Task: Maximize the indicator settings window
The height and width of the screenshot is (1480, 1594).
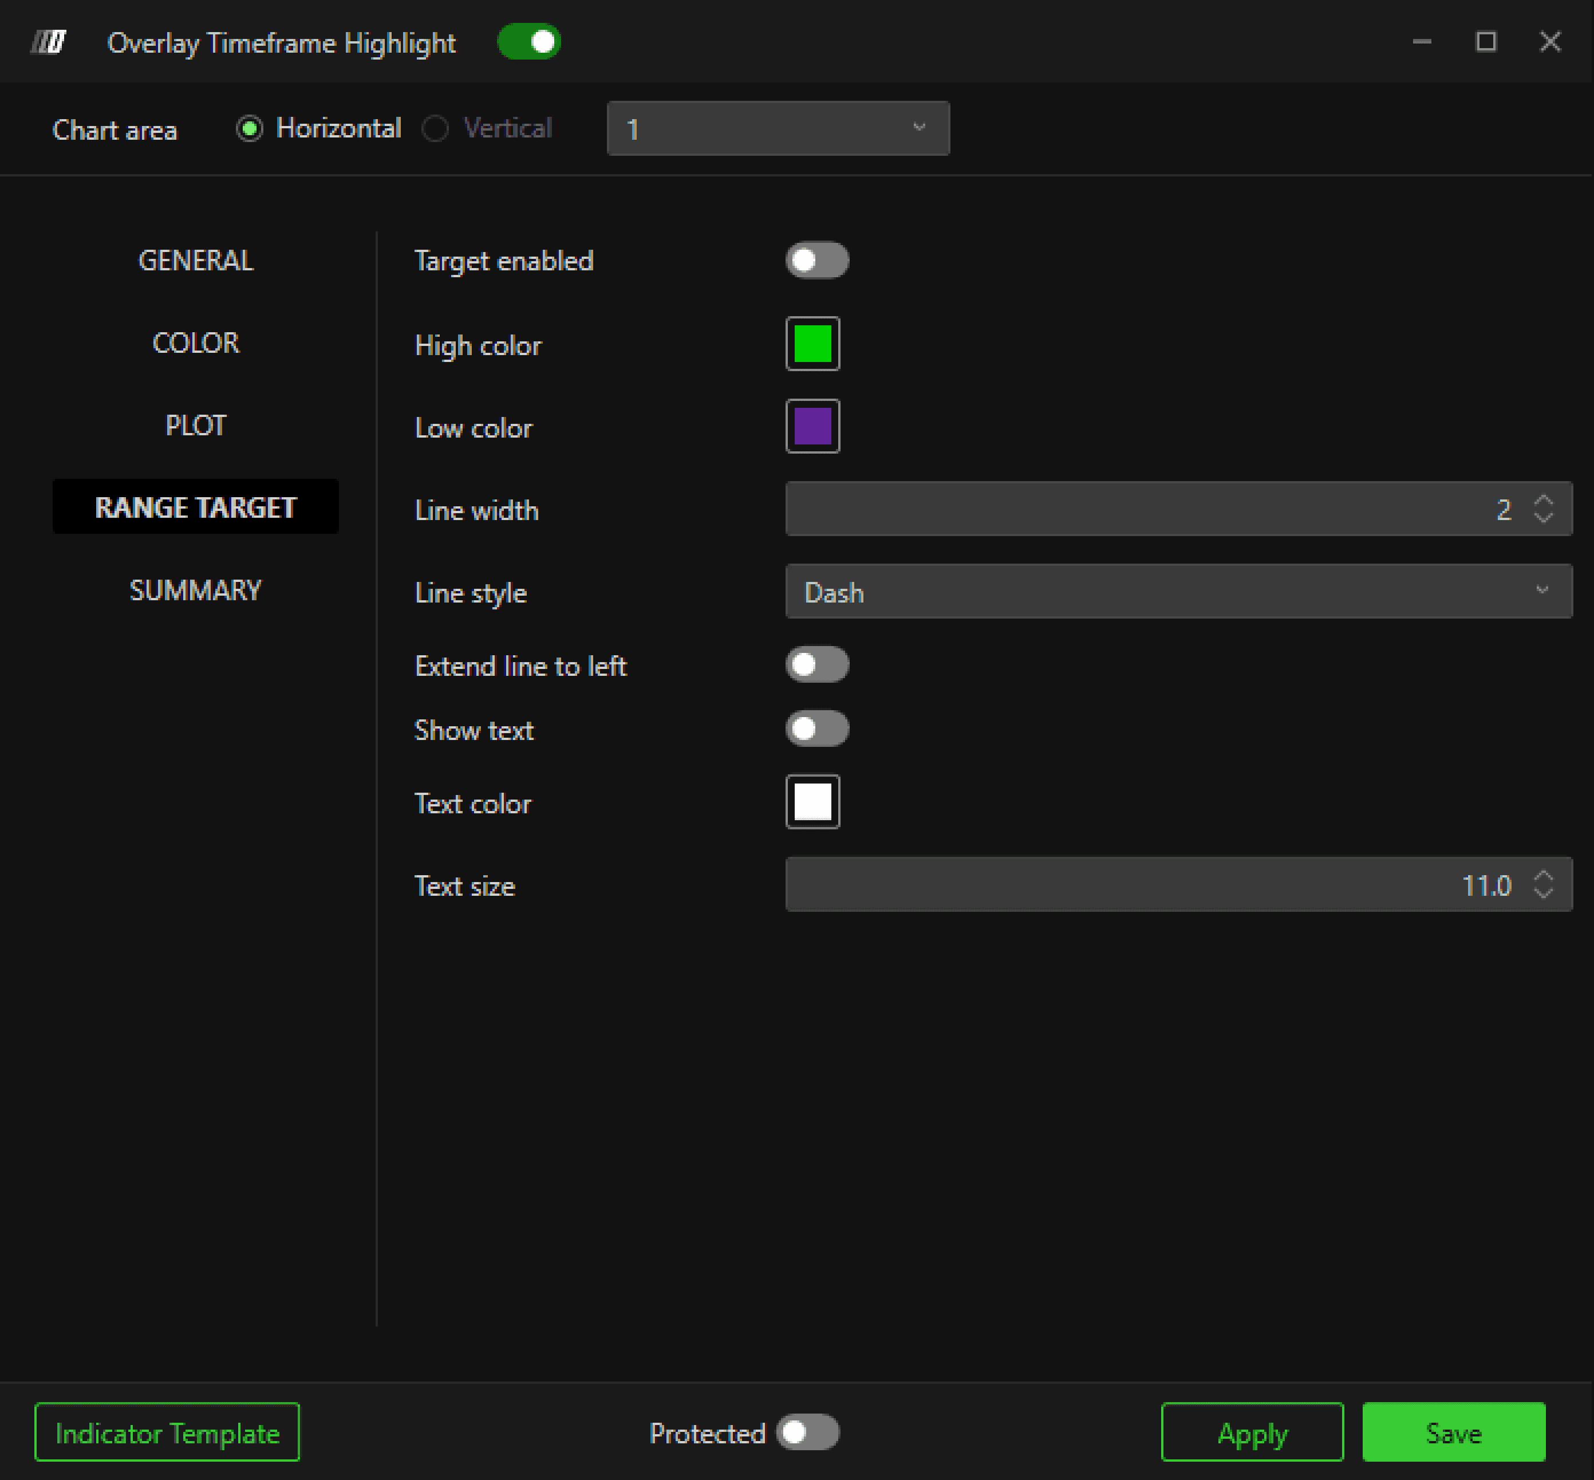Action: pyautogui.click(x=1486, y=42)
